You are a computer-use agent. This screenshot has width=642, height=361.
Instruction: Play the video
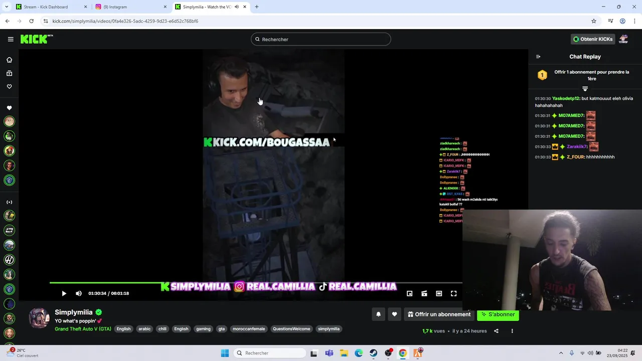(x=64, y=293)
